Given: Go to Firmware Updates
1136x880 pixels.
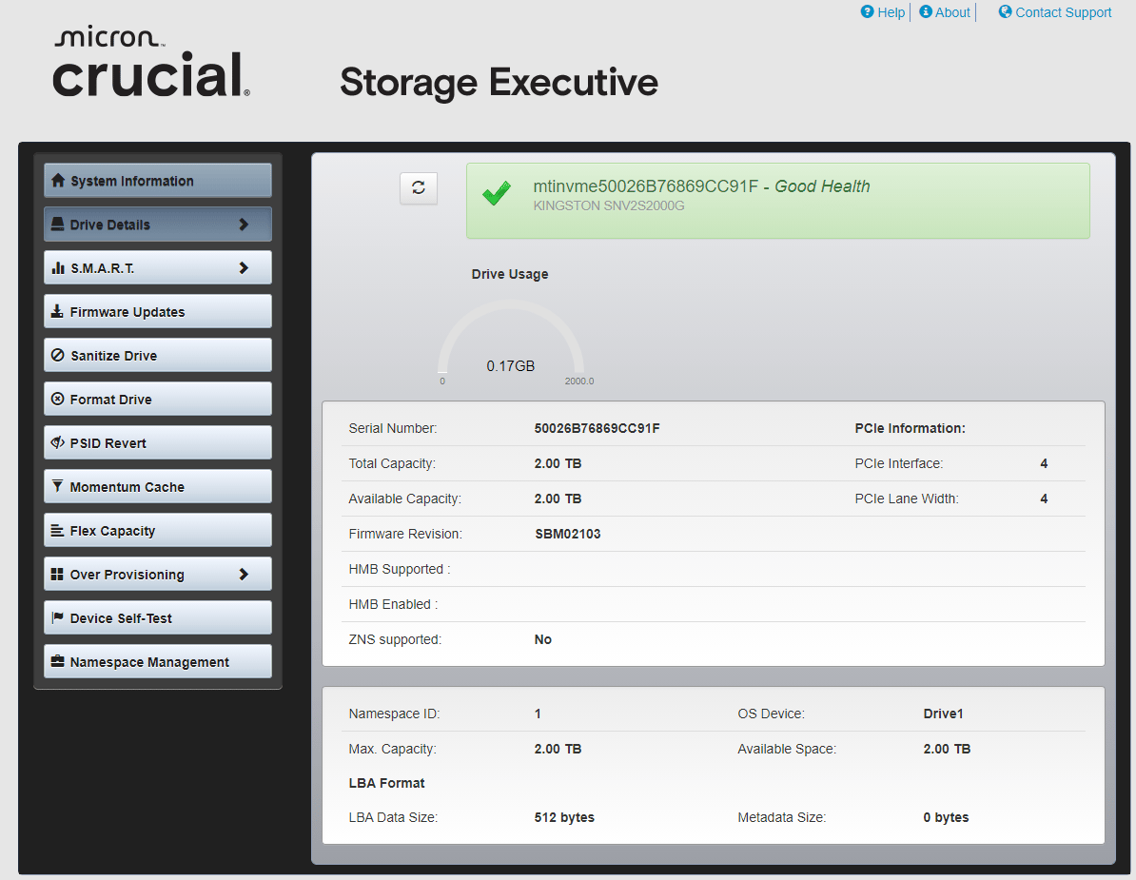Looking at the screenshot, I should click(158, 311).
